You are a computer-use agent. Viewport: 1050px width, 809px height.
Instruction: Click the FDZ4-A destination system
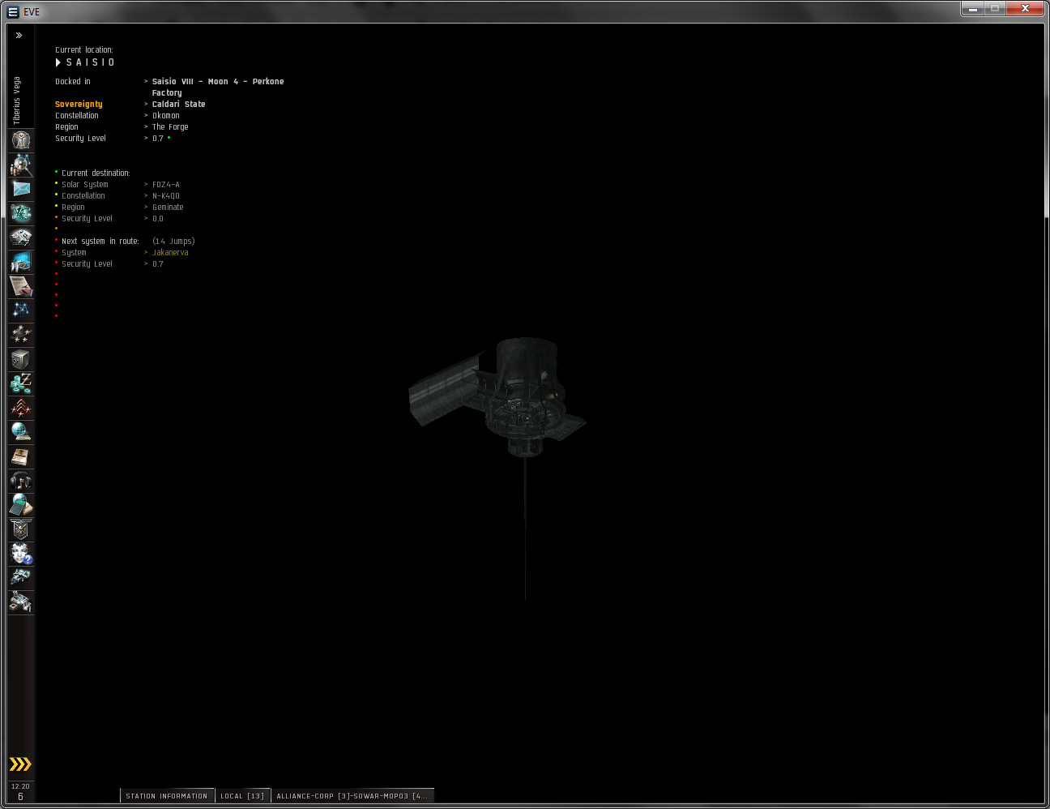coord(166,185)
